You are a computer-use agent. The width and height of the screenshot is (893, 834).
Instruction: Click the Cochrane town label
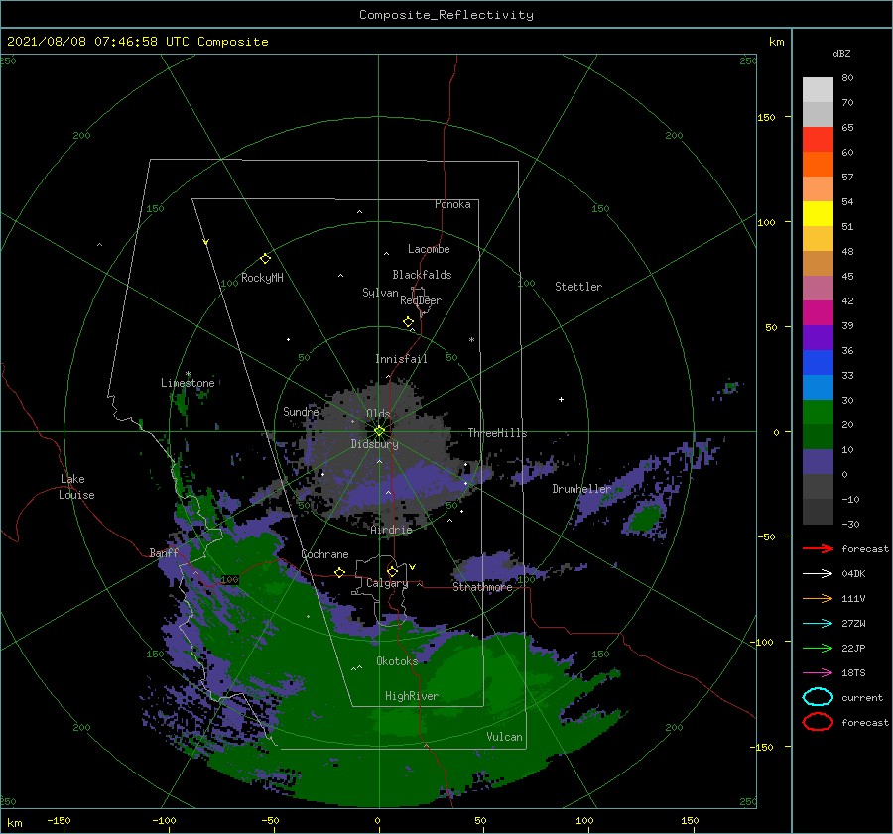[324, 554]
